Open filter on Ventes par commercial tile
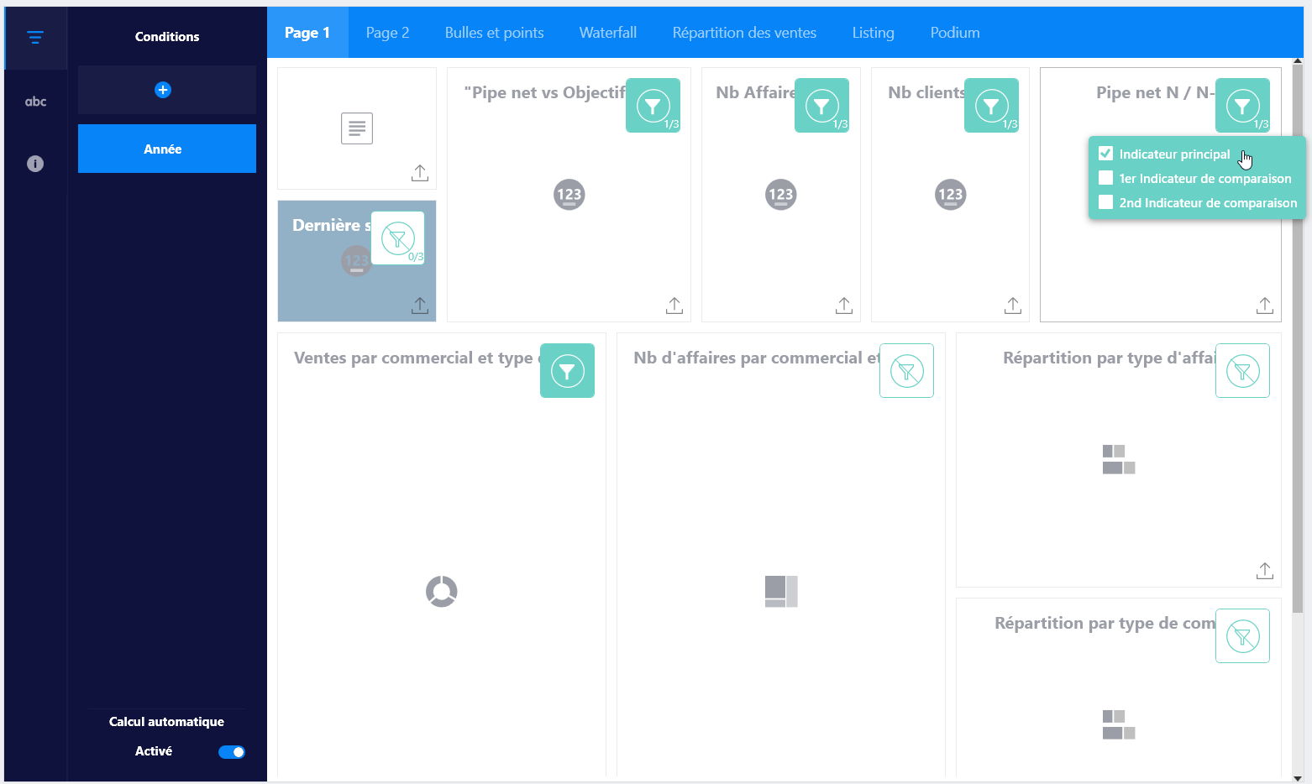The height and width of the screenshot is (784, 1312). point(567,370)
